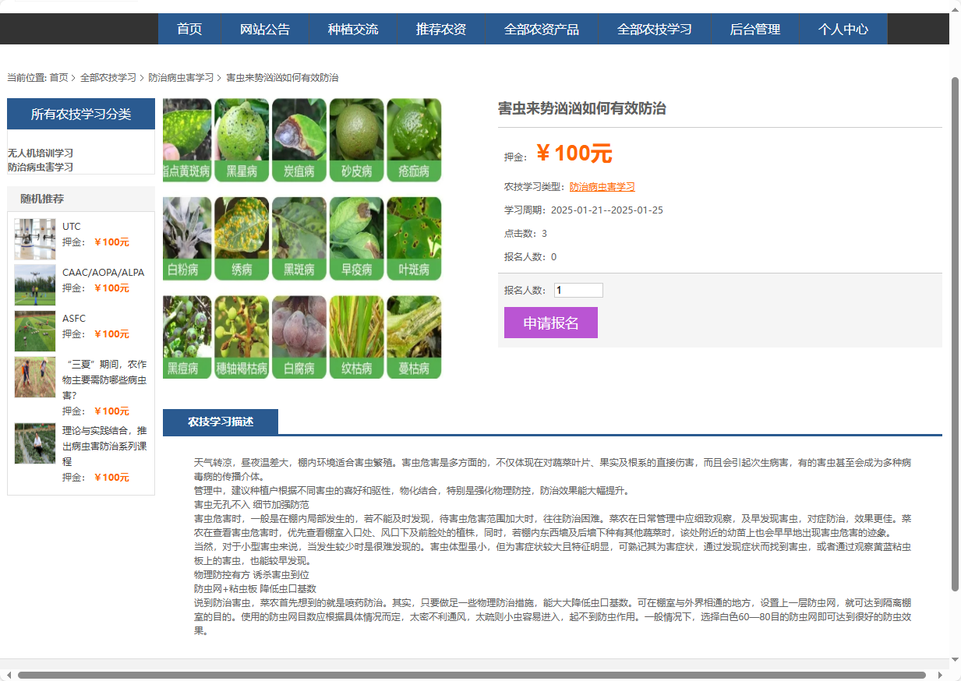Viewport: 961px width, 681px height.
Task: Open 个人中心 in the navigation bar
Action: click(844, 28)
